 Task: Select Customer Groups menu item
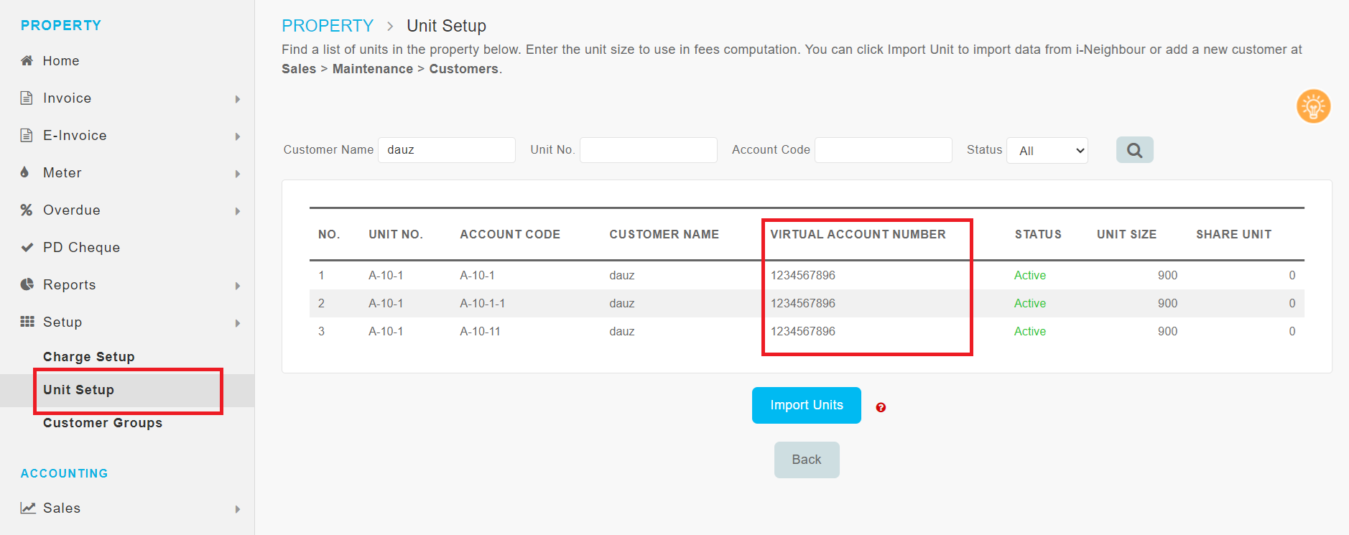[103, 423]
